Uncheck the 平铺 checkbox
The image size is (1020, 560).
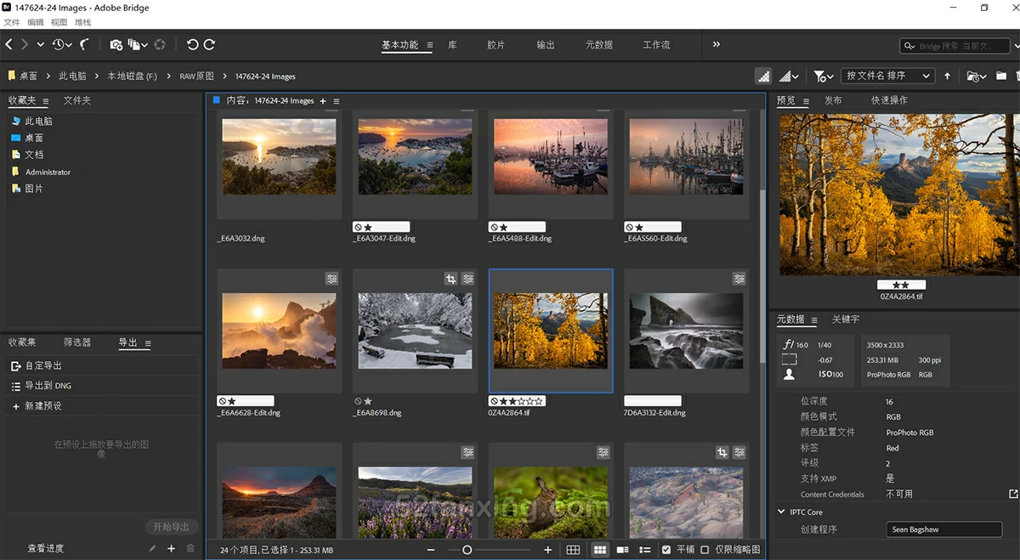[666, 550]
